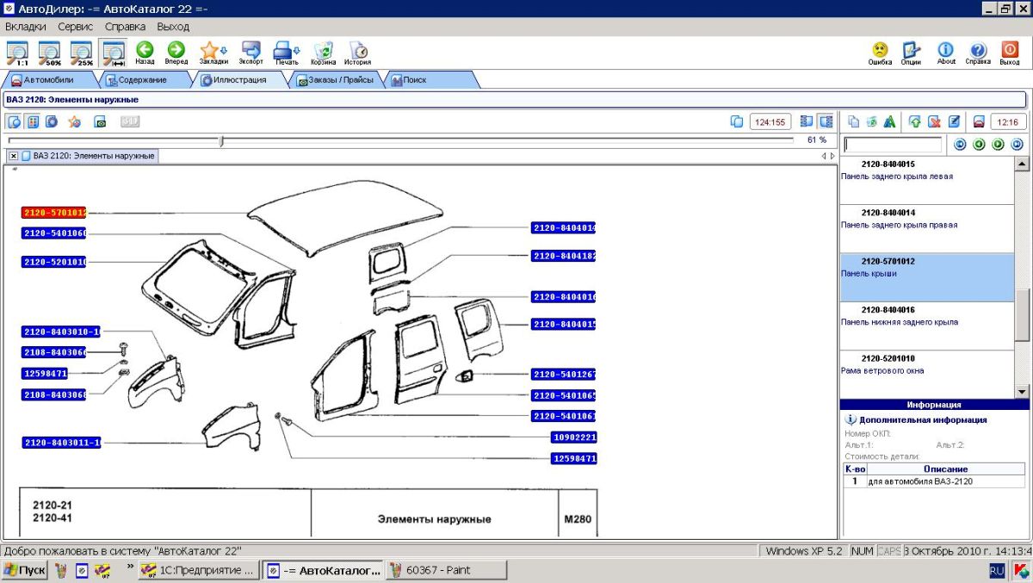Click the red car icon
This screenshot has width=1033, height=583.
click(978, 121)
